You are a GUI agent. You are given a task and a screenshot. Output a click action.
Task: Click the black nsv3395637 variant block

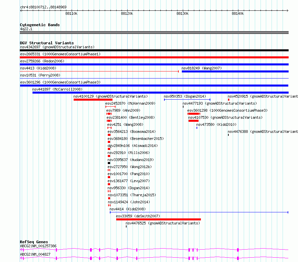[x=109, y=163]
